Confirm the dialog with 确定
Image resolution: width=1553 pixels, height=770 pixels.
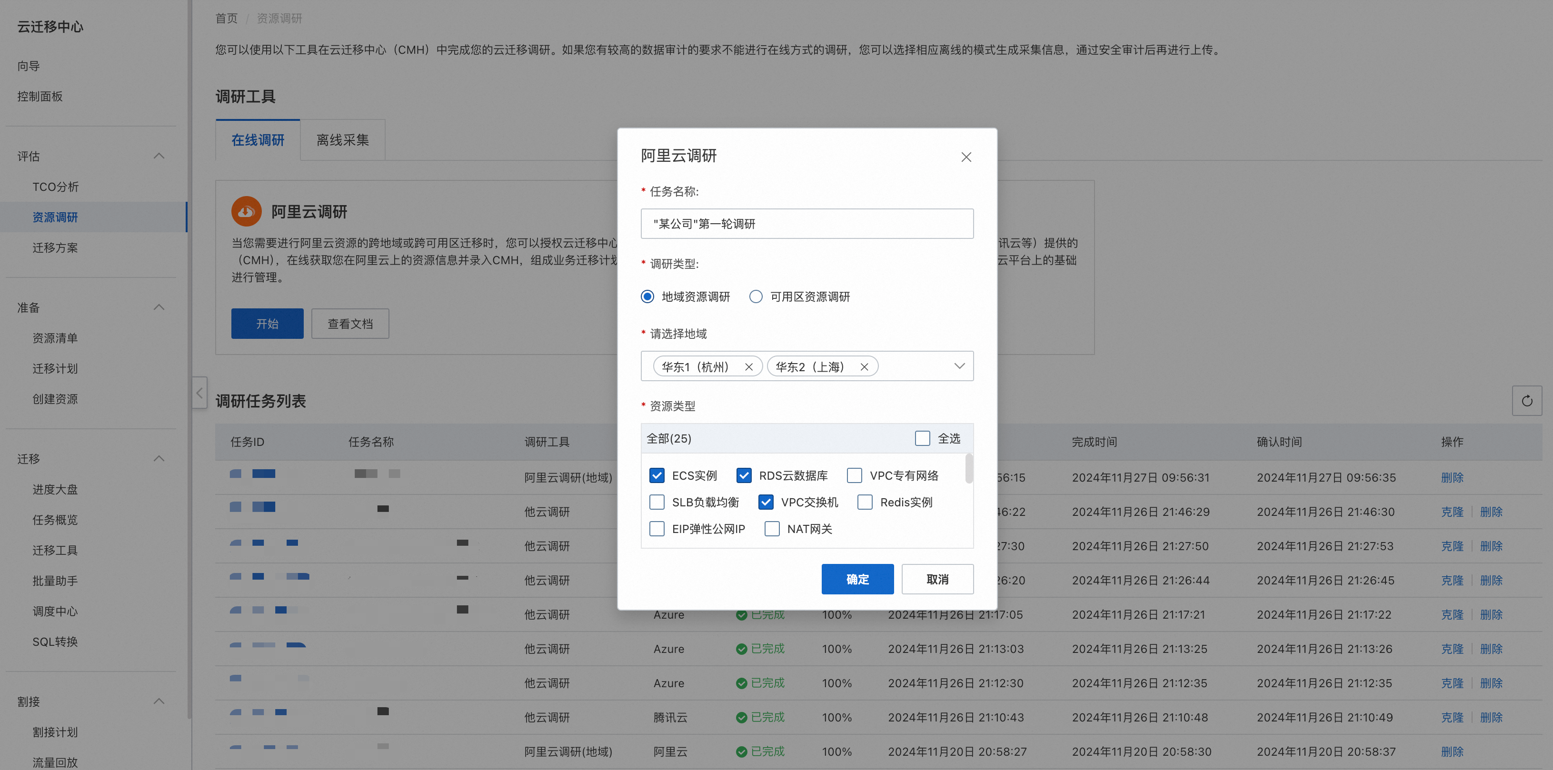coord(857,579)
